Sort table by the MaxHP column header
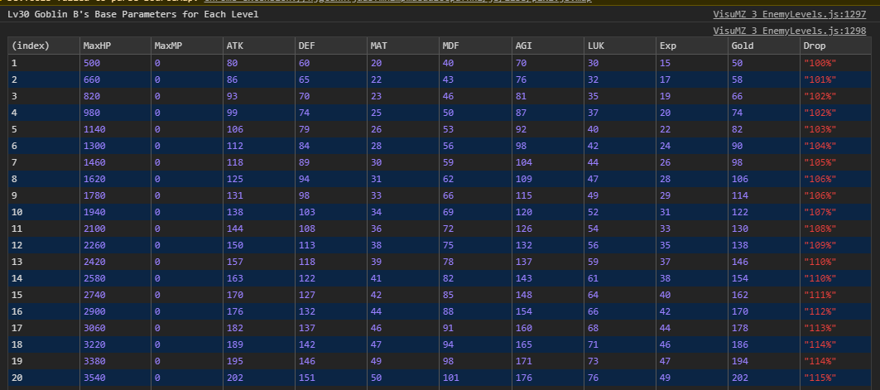This screenshot has width=880, height=390. pyautogui.click(x=98, y=46)
